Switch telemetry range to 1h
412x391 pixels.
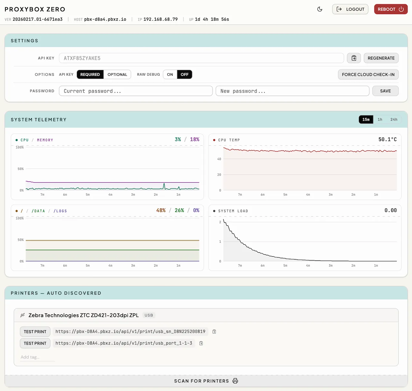380,119
